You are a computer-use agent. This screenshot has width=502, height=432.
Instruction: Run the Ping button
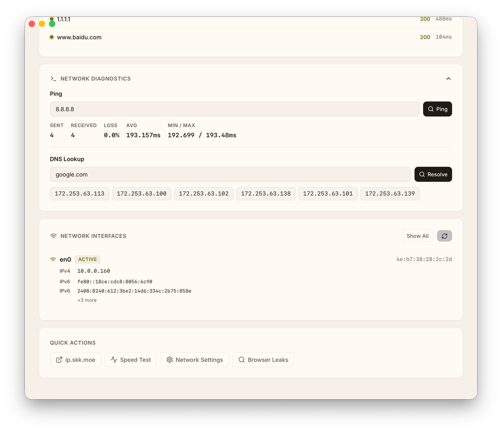pos(438,109)
